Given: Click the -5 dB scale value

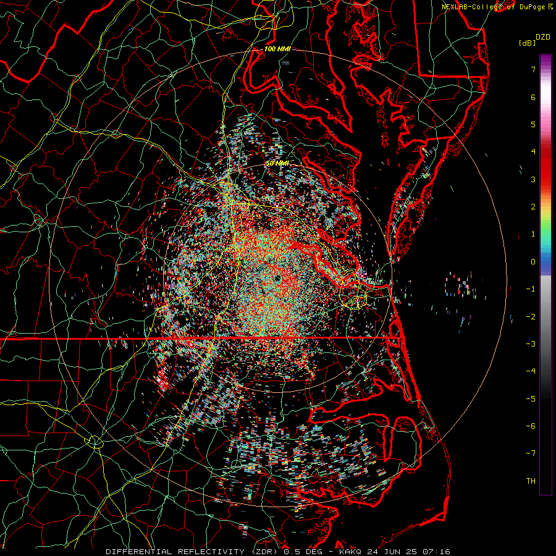Looking at the screenshot, I should (531, 398).
